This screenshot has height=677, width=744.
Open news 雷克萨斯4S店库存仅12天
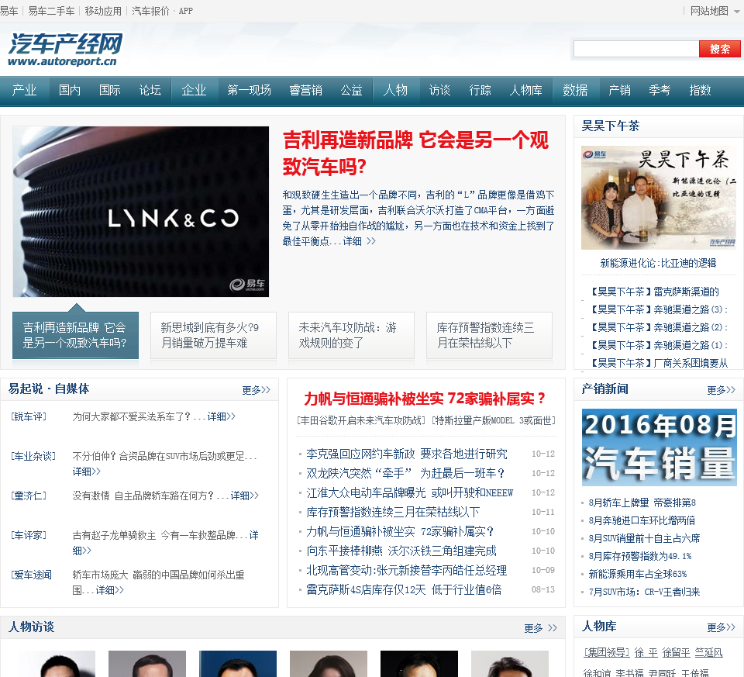404,589
